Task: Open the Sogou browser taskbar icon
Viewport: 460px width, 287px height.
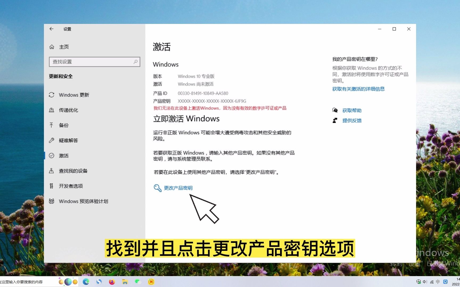Action: (x=99, y=282)
